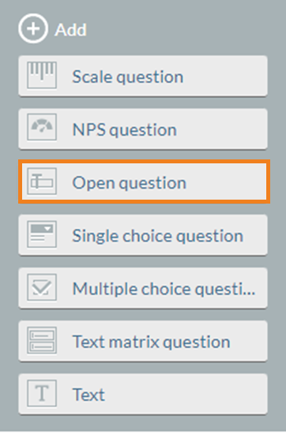Click the gauge icon for NPS question
The width and height of the screenshot is (286, 434).
pyautogui.click(x=42, y=127)
